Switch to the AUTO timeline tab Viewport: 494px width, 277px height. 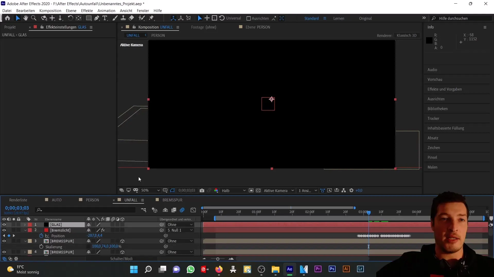coord(57,200)
